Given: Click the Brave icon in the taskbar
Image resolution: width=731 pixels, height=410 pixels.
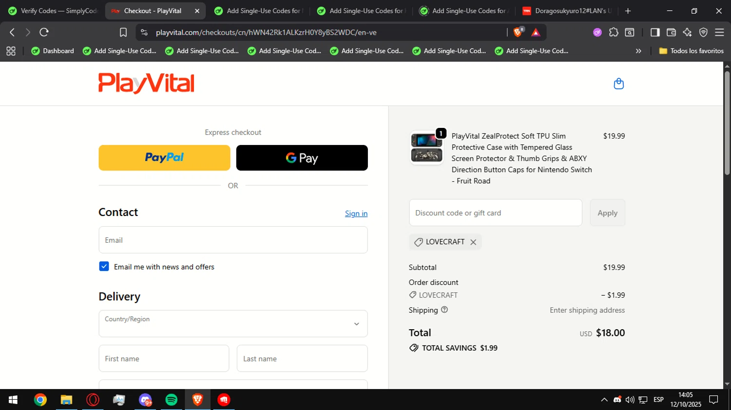Looking at the screenshot, I should coord(197,400).
